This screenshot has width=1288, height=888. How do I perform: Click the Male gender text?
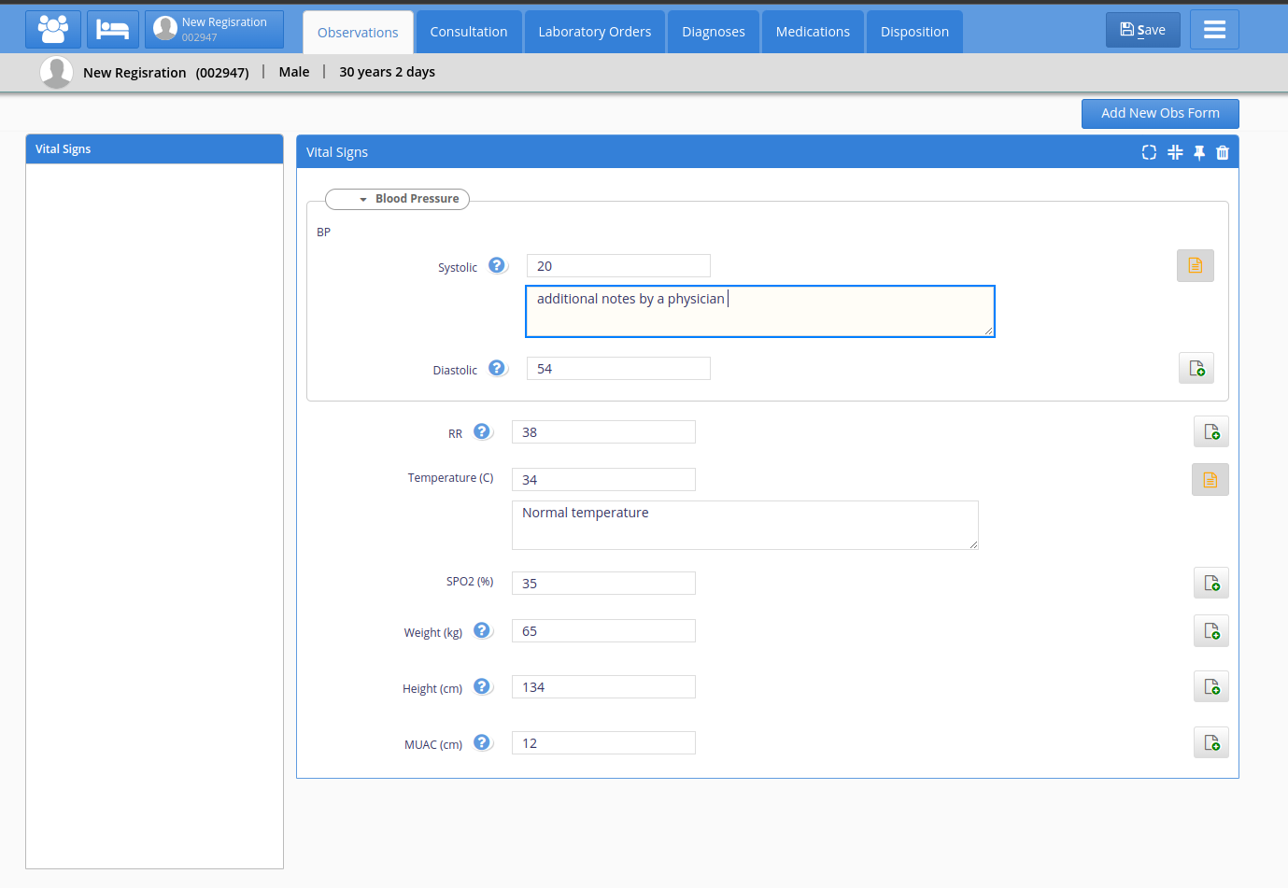(x=294, y=72)
